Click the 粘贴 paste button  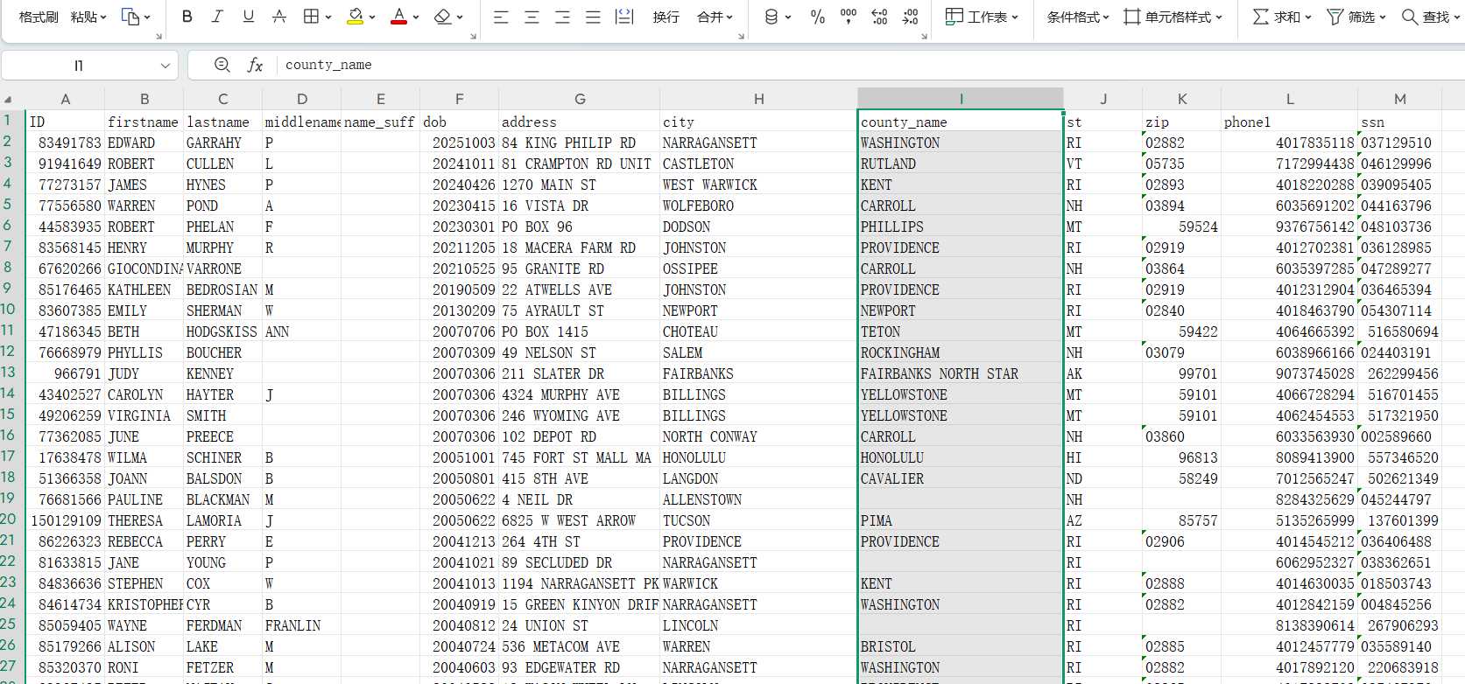pos(83,17)
